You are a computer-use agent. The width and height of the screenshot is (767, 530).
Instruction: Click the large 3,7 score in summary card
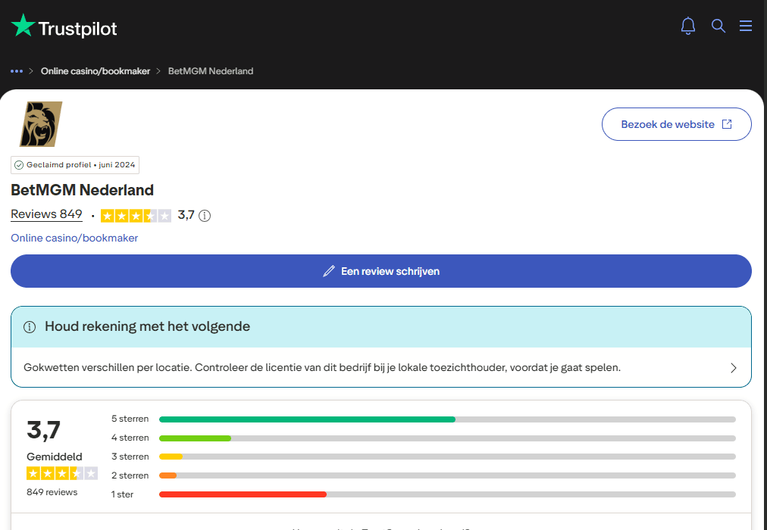click(x=43, y=430)
